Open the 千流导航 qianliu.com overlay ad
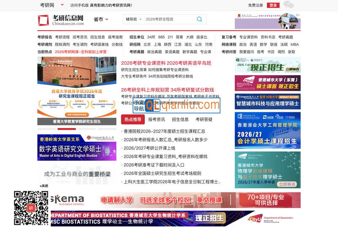338x228 pixels. [177, 106]
